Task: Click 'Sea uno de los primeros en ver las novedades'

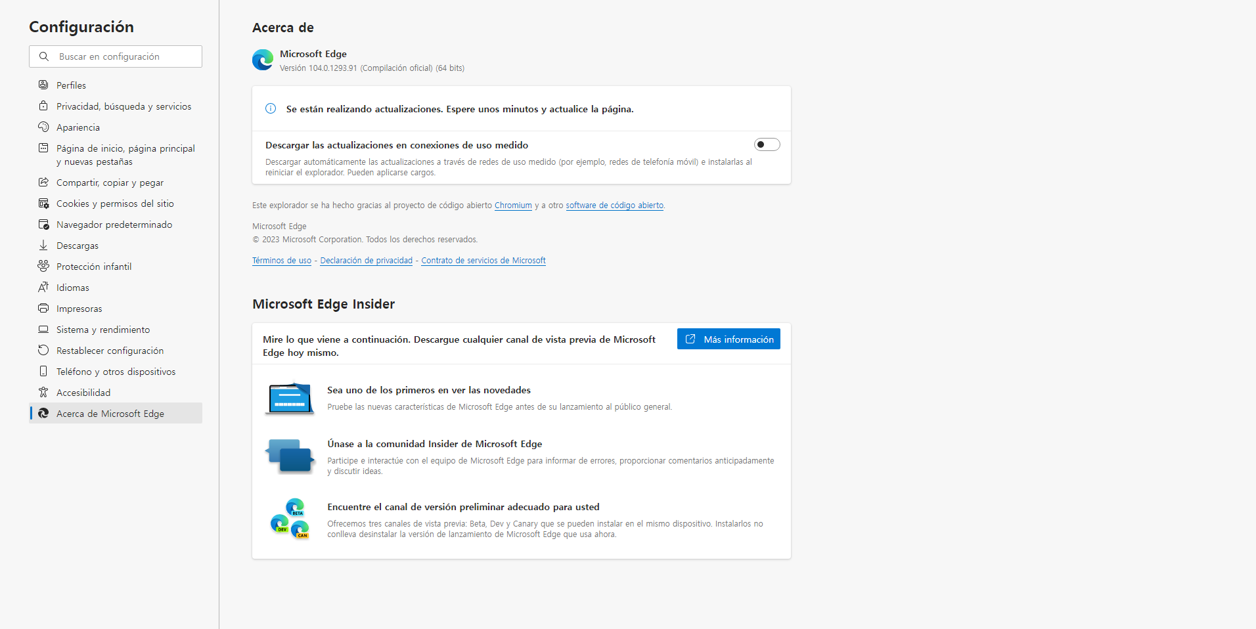Action: 429,390
